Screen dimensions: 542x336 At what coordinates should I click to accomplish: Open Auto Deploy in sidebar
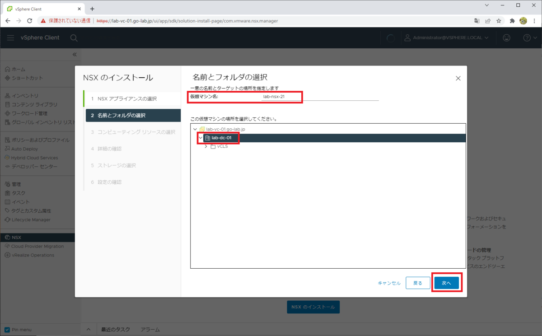(22, 149)
